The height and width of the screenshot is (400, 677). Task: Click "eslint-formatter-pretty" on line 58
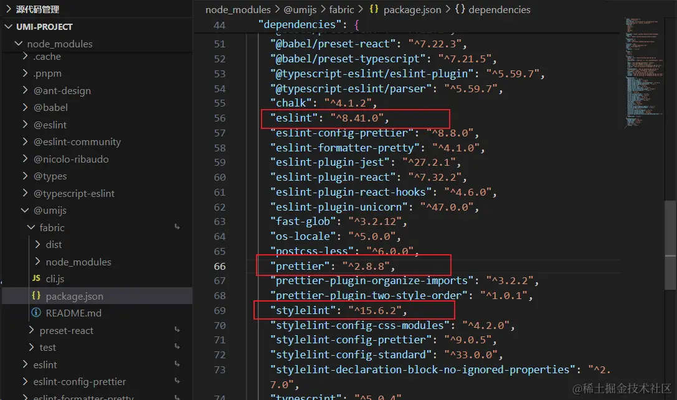coord(344,148)
